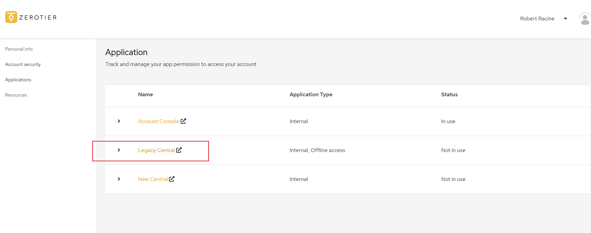
Task: Open Resources in the sidebar
Action: (x=16, y=95)
